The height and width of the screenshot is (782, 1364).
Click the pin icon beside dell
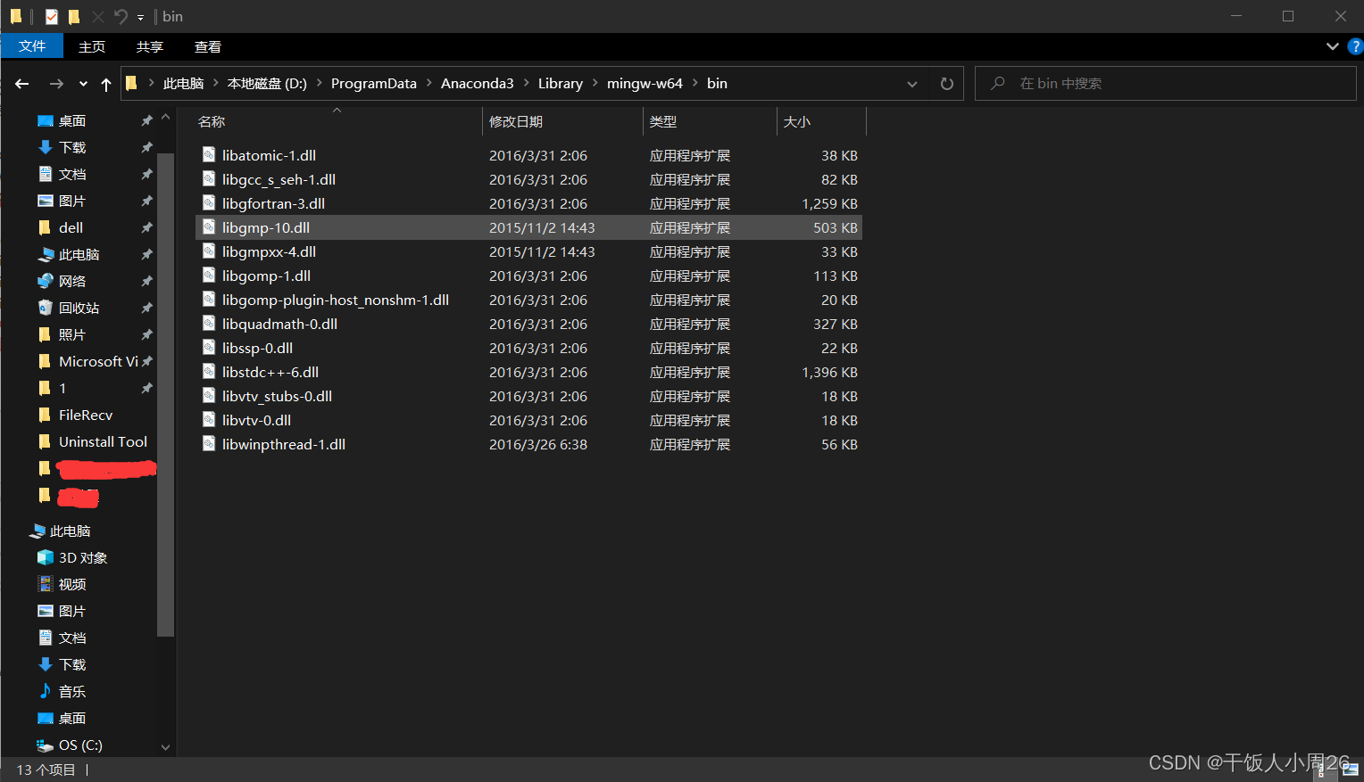click(x=146, y=227)
